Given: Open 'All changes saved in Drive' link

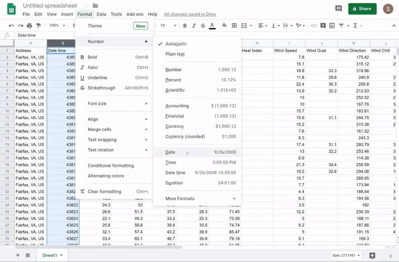Looking at the screenshot, I should [x=190, y=14].
